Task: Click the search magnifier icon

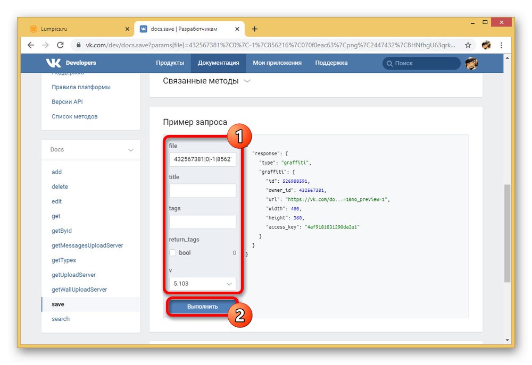Action: click(x=389, y=63)
